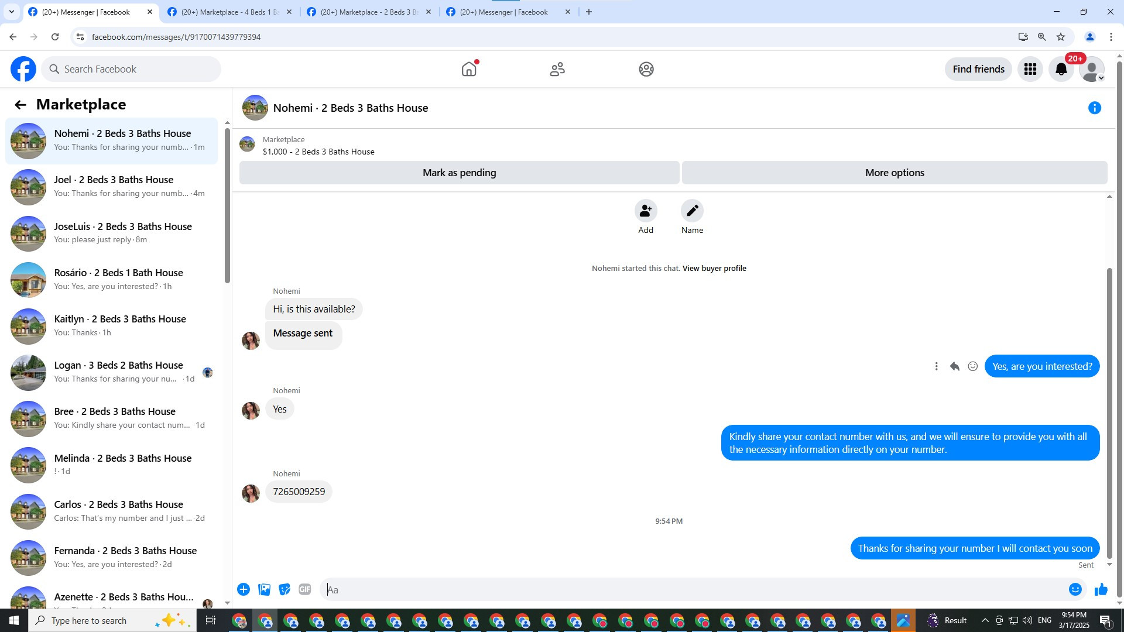Screen dimensions: 1124x632
Task: Open more actions plus button in composer
Action: click(x=244, y=589)
